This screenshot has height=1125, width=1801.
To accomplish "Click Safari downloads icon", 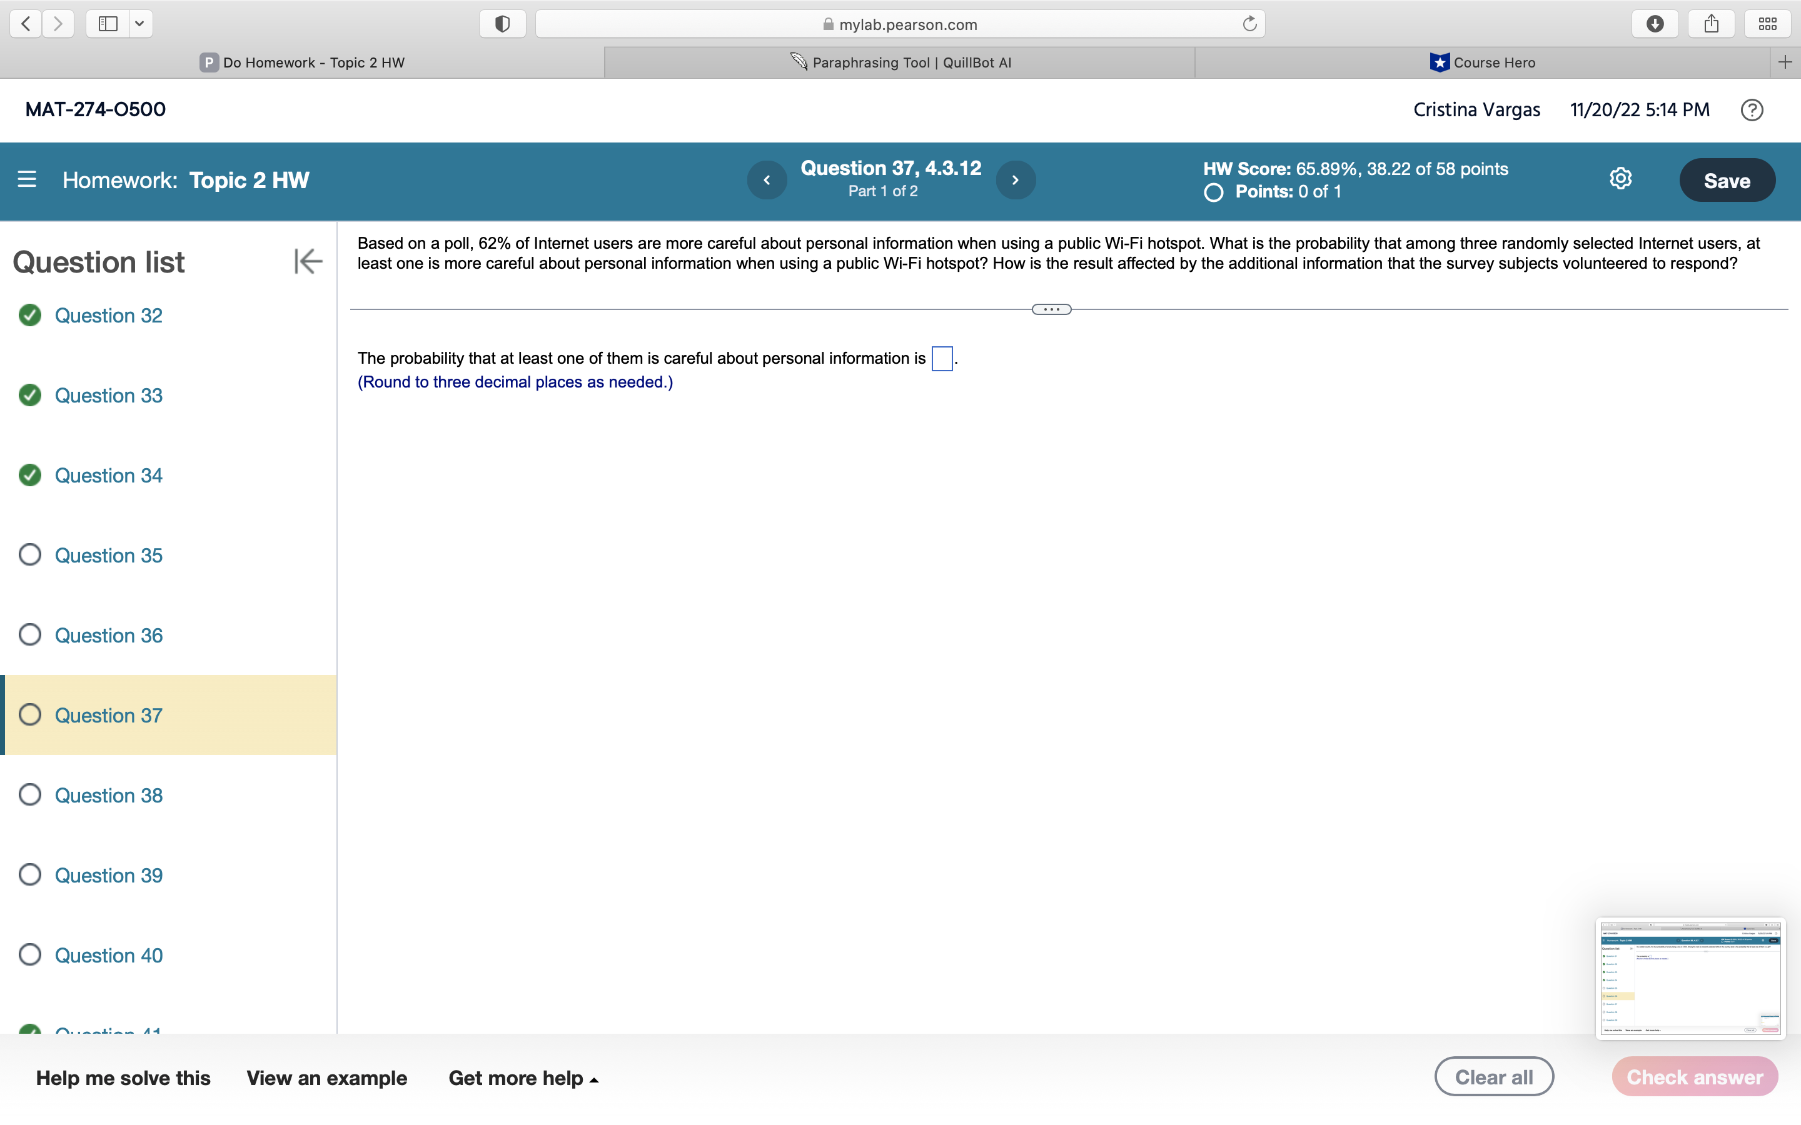I will click(x=1655, y=24).
